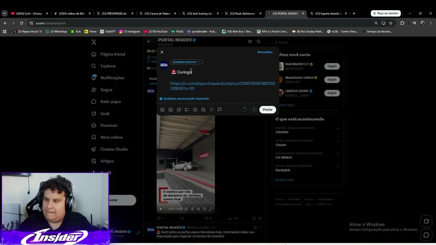Click Mostrar mais under trends
Viewport: 436px width, 245px height.
[x=284, y=180]
